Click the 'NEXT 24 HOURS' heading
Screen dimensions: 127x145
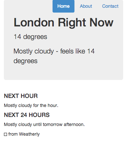pos(27,115)
